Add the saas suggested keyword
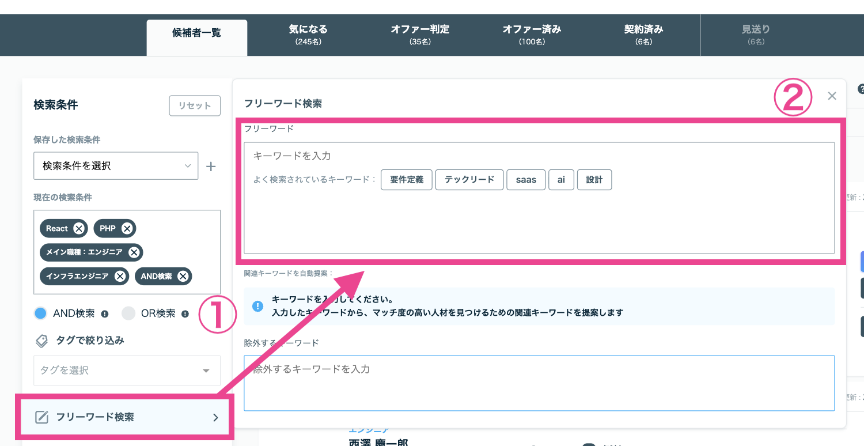864x446 pixels. [x=526, y=180]
